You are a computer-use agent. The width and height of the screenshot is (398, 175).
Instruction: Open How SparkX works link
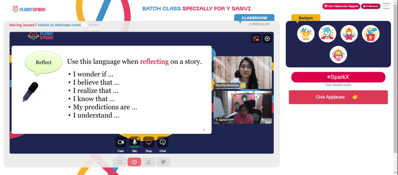pos(338,85)
